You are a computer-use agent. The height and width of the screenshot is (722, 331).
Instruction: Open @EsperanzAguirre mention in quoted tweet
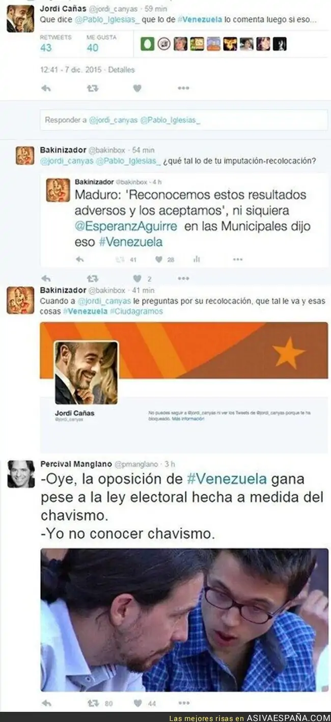click(x=126, y=226)
